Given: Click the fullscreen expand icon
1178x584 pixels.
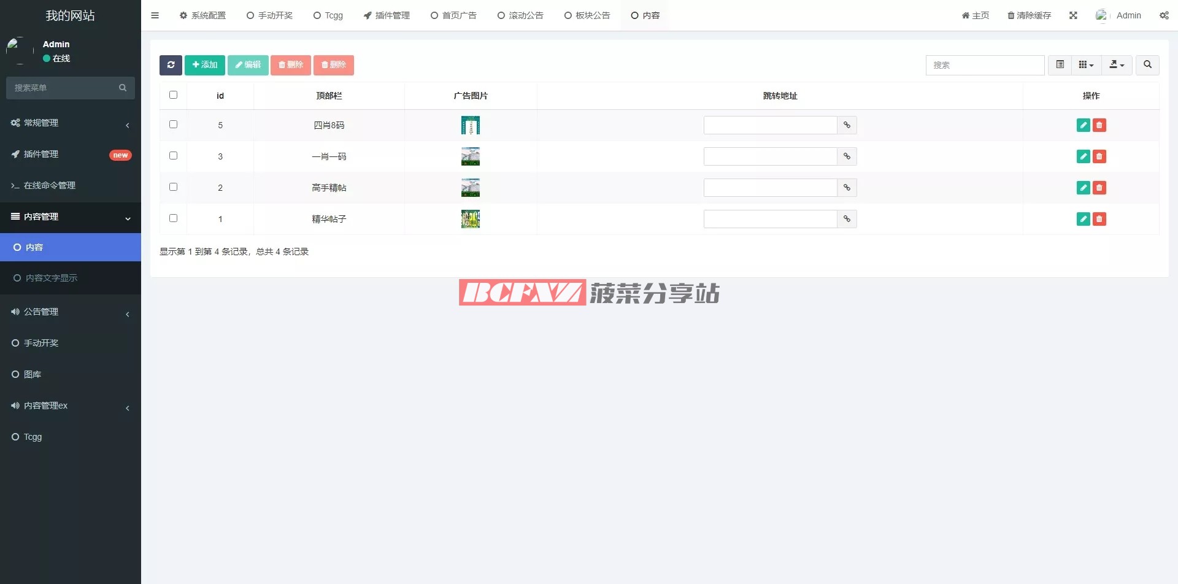Looking at the screenshot, I should point(1073,15).
